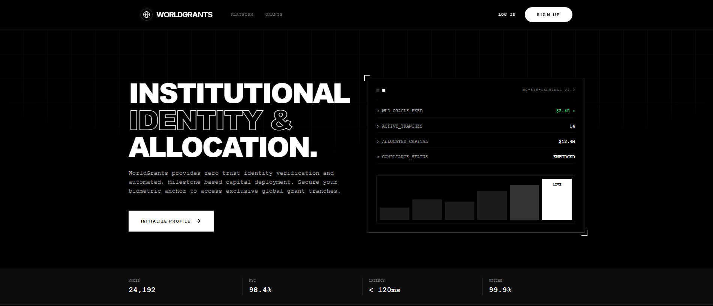
Task: Click the green live status dot
Action: pos(574,111)
